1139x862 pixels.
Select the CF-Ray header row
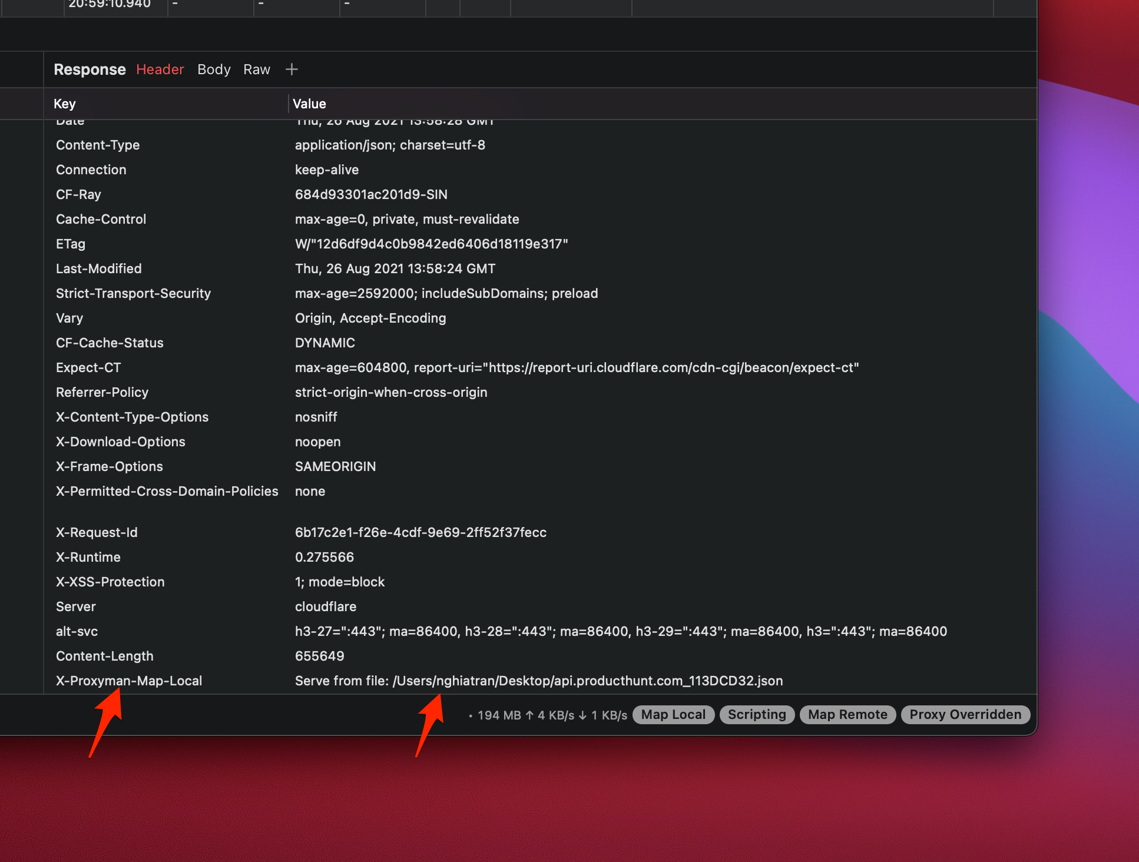[x=78, y=194]
